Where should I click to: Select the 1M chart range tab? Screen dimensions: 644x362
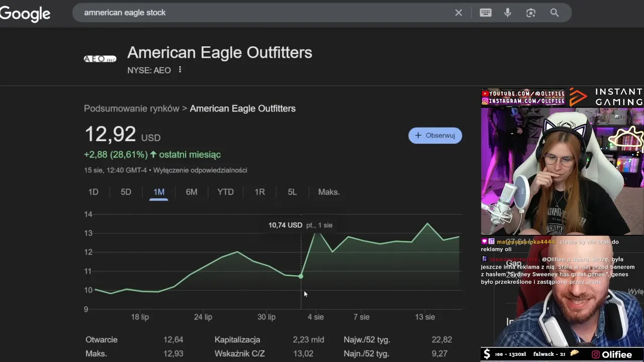pos(159,192)
